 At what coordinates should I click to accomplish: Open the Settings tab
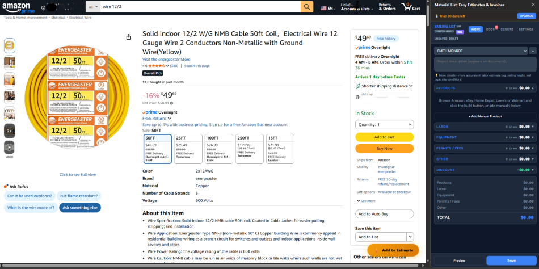(x=526, y=29)
